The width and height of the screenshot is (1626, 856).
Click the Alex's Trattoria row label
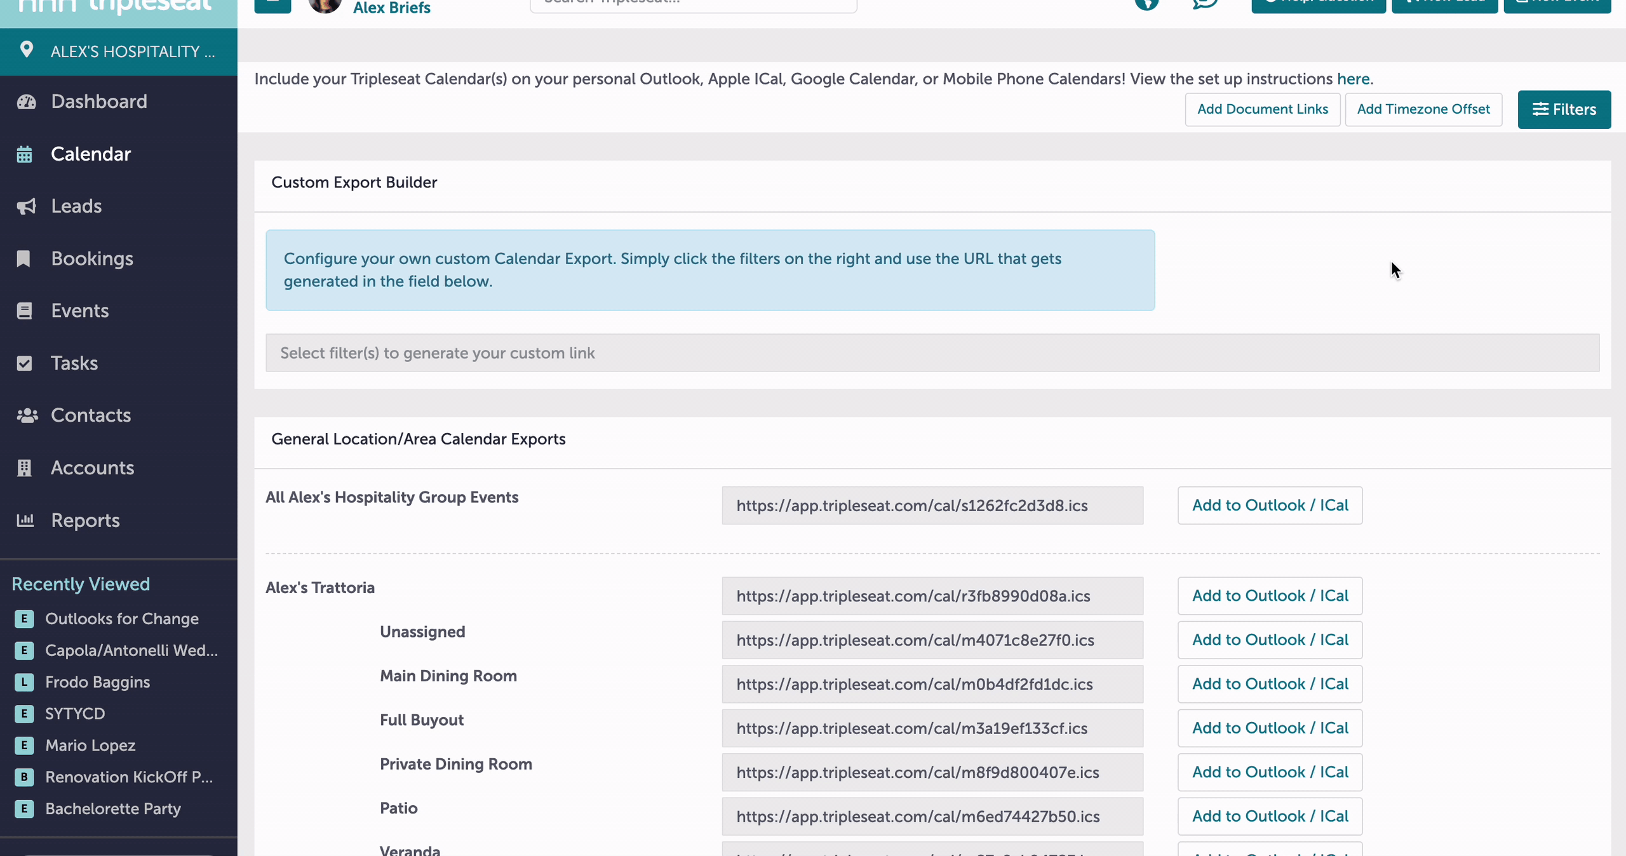pos(320,587)
